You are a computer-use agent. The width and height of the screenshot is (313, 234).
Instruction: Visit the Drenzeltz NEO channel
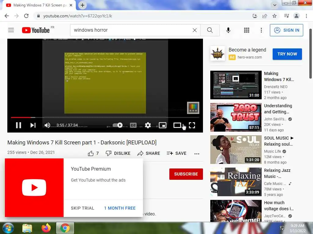[276, 87]
